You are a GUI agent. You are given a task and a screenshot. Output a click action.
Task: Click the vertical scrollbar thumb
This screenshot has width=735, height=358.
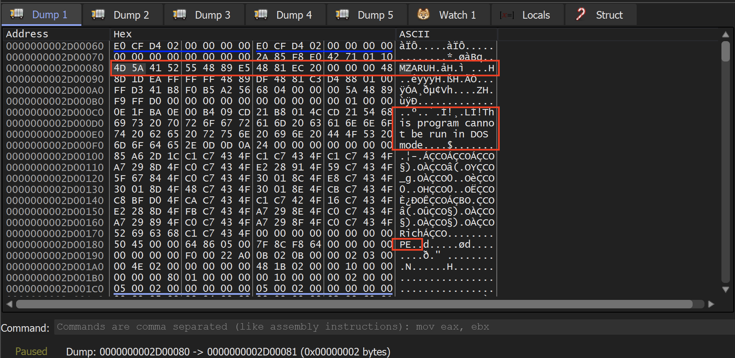(726, 51)
